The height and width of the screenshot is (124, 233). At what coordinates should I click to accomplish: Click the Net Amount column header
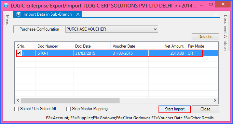coord(167,46)
